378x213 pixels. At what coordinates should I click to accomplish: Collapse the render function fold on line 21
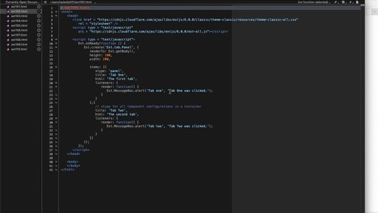(56, 87)
